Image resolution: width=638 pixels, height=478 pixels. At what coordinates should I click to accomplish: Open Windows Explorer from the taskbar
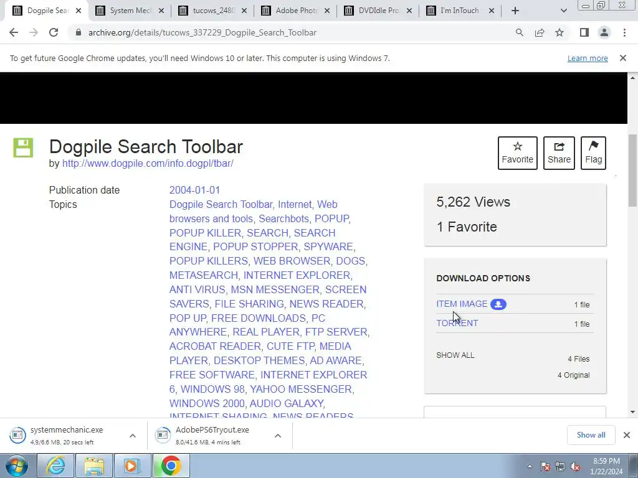[94, 466]
